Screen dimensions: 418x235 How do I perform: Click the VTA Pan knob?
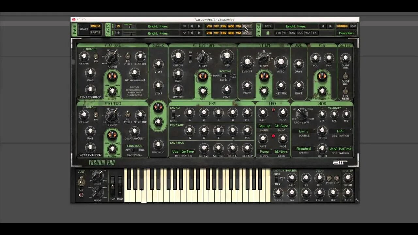pyautogui.click(x=329, y=58)
